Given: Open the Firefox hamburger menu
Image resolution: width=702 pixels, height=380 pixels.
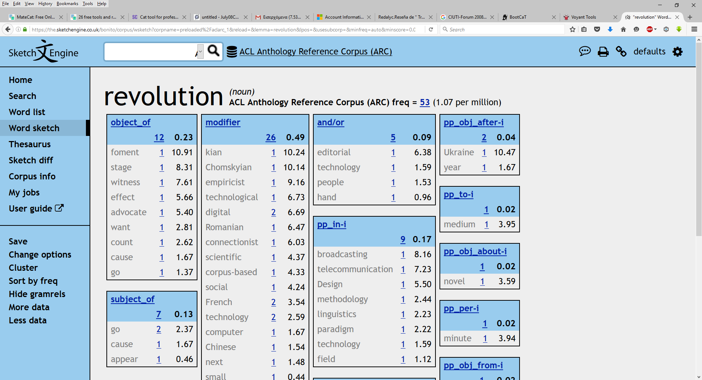Looking at the screenshot, I should (694, 30).
